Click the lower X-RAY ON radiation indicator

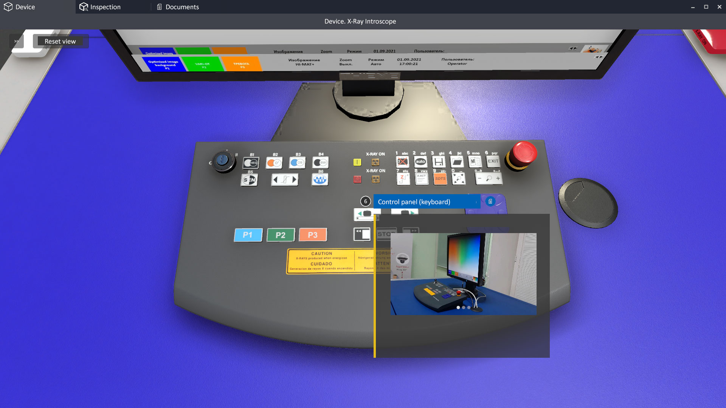(375, 179)
